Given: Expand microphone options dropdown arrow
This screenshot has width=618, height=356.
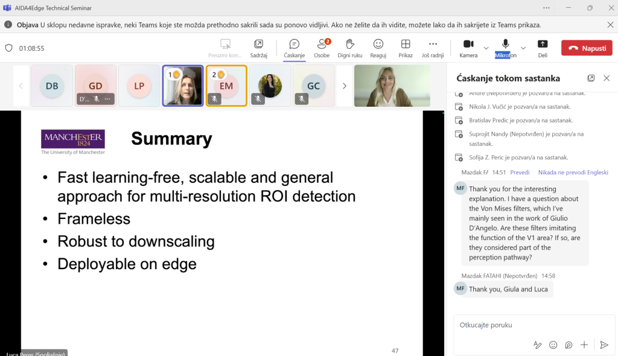Looking at the screenshot, I should click(523, 48).
